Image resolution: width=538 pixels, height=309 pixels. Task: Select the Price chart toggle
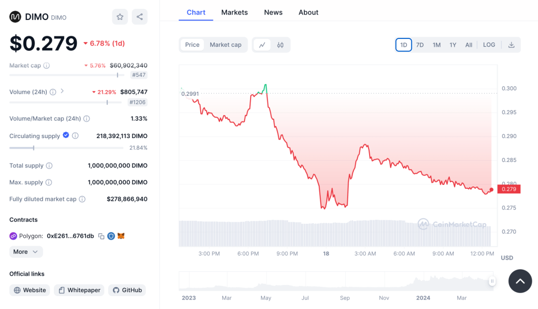(192, 45)
